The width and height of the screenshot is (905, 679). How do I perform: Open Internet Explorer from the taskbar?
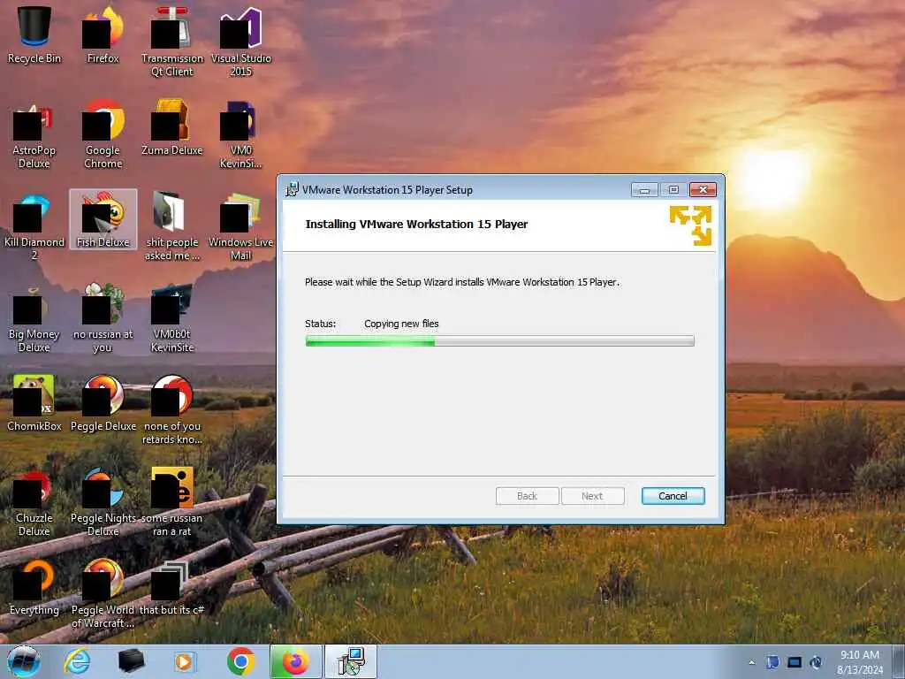pos(77,661)
